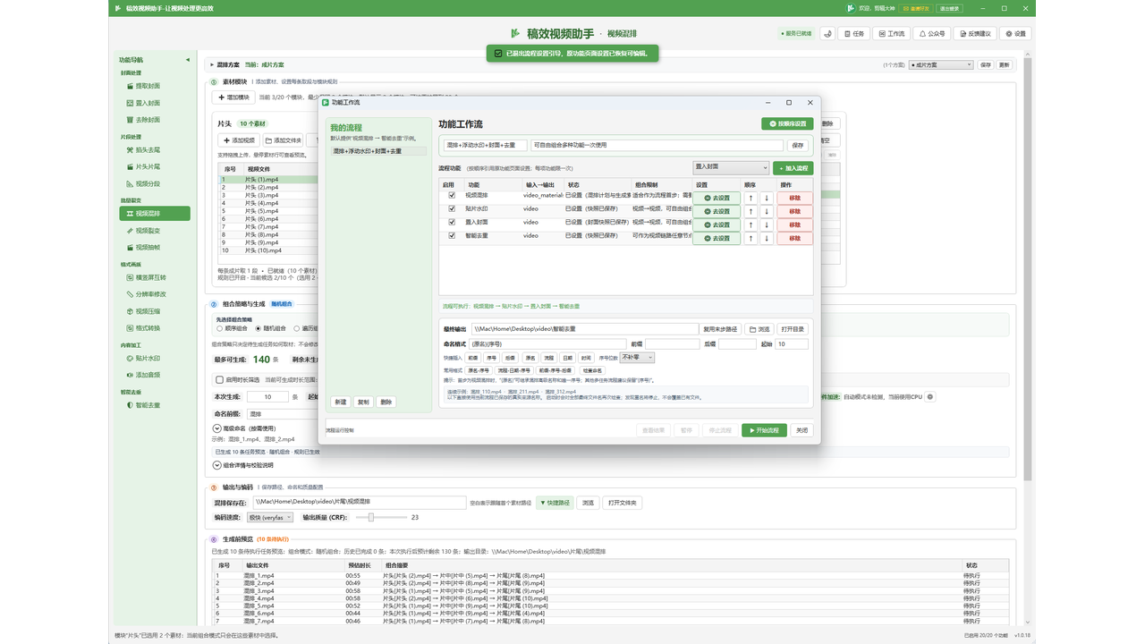Open 设置 with the gear icon
The height and width of the screenshot is (644, 1145).
pyautogui.click(x=1016, y=33)
